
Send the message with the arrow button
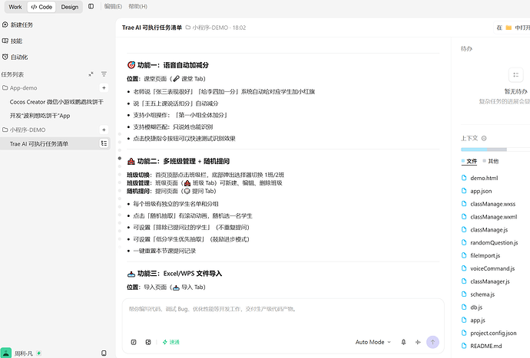point(432,342)
